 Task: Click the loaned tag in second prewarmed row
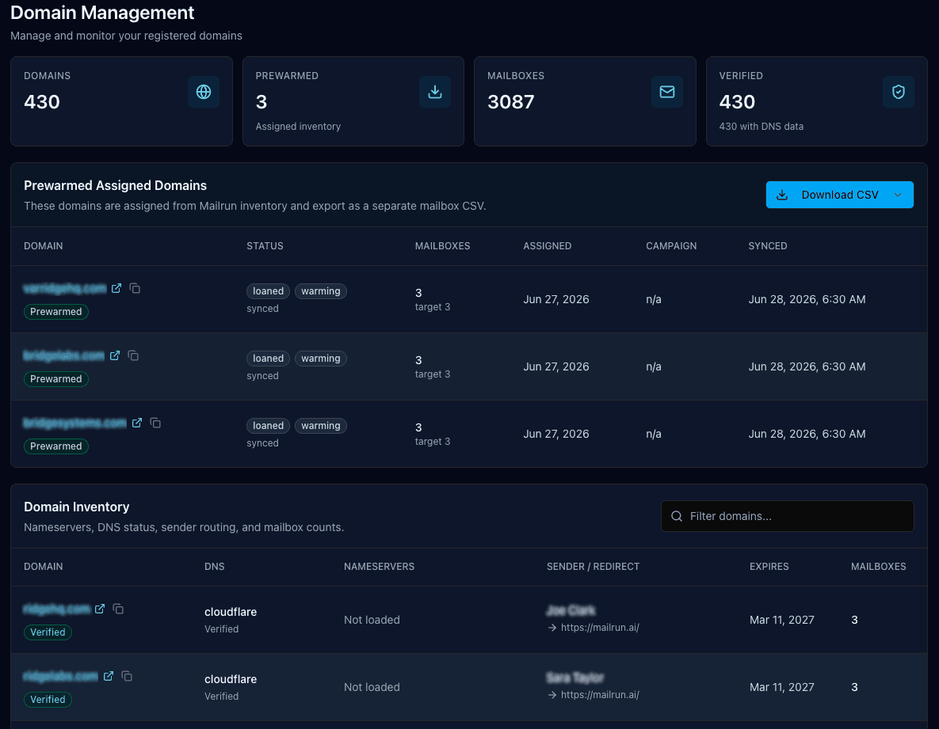[269, 359]
